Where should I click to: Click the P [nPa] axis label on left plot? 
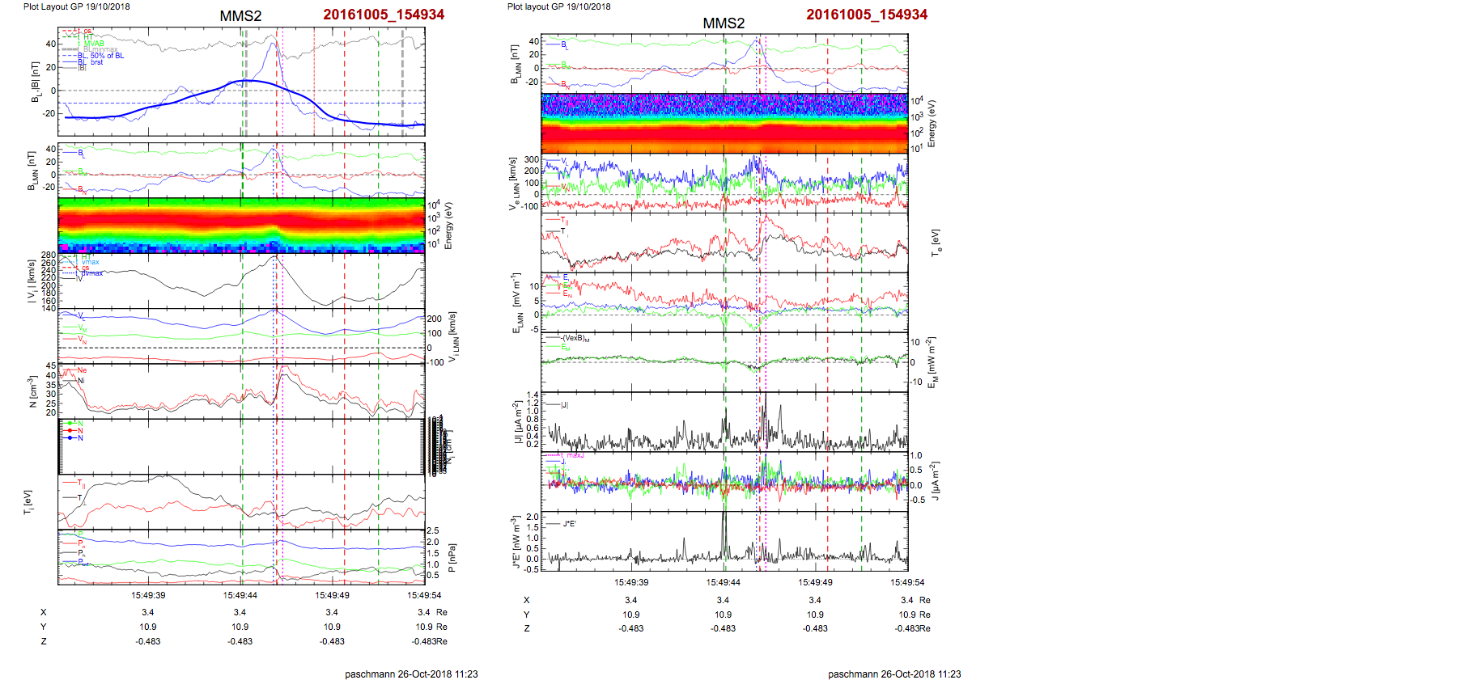pos(452,558)
